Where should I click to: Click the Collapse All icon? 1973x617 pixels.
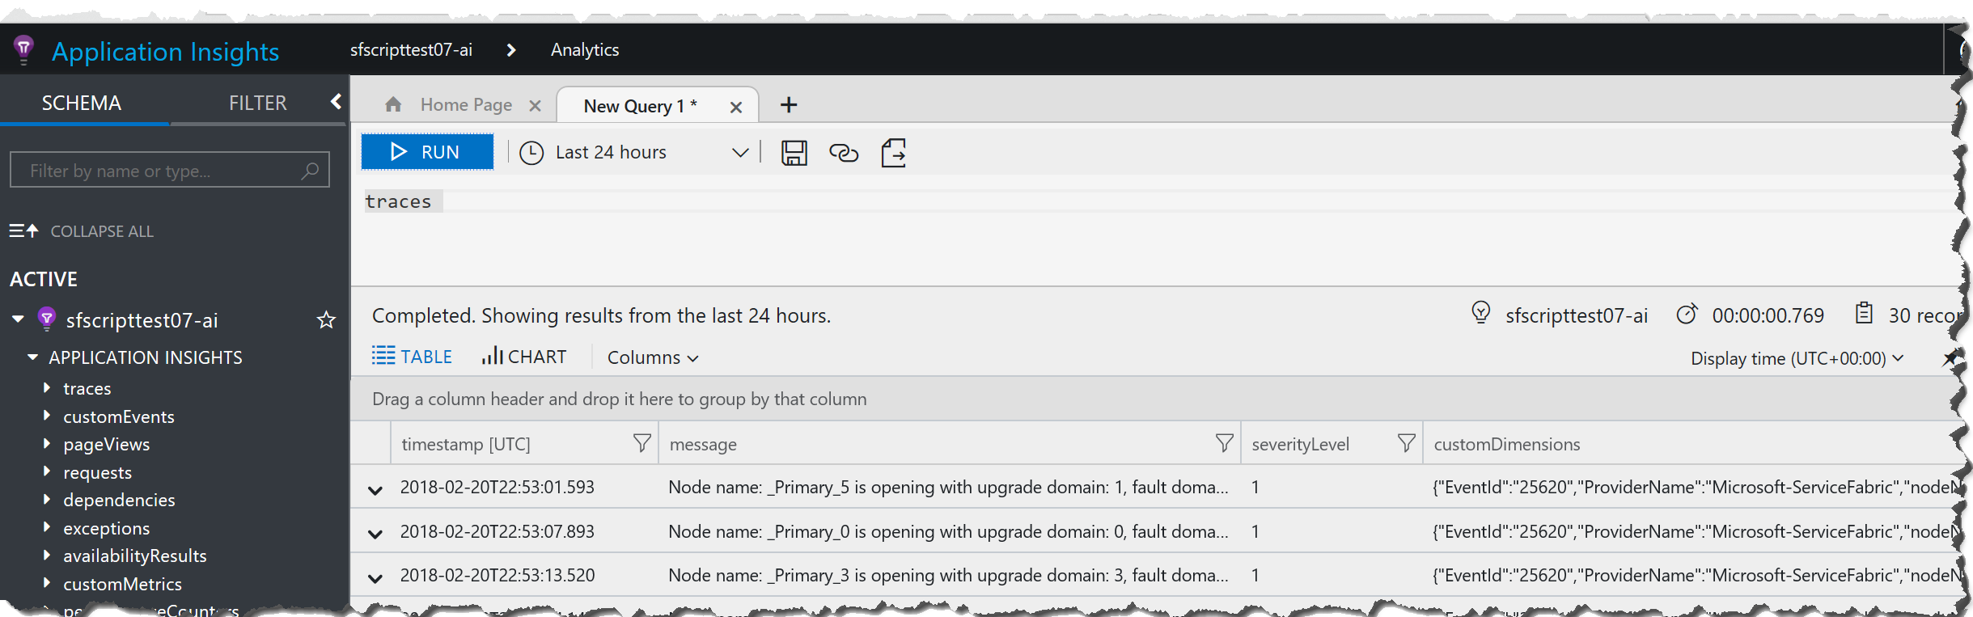pyautogui.click(x=23, y=230)
